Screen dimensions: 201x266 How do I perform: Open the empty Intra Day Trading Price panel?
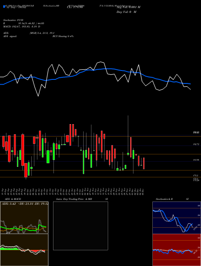coord(80,226)
